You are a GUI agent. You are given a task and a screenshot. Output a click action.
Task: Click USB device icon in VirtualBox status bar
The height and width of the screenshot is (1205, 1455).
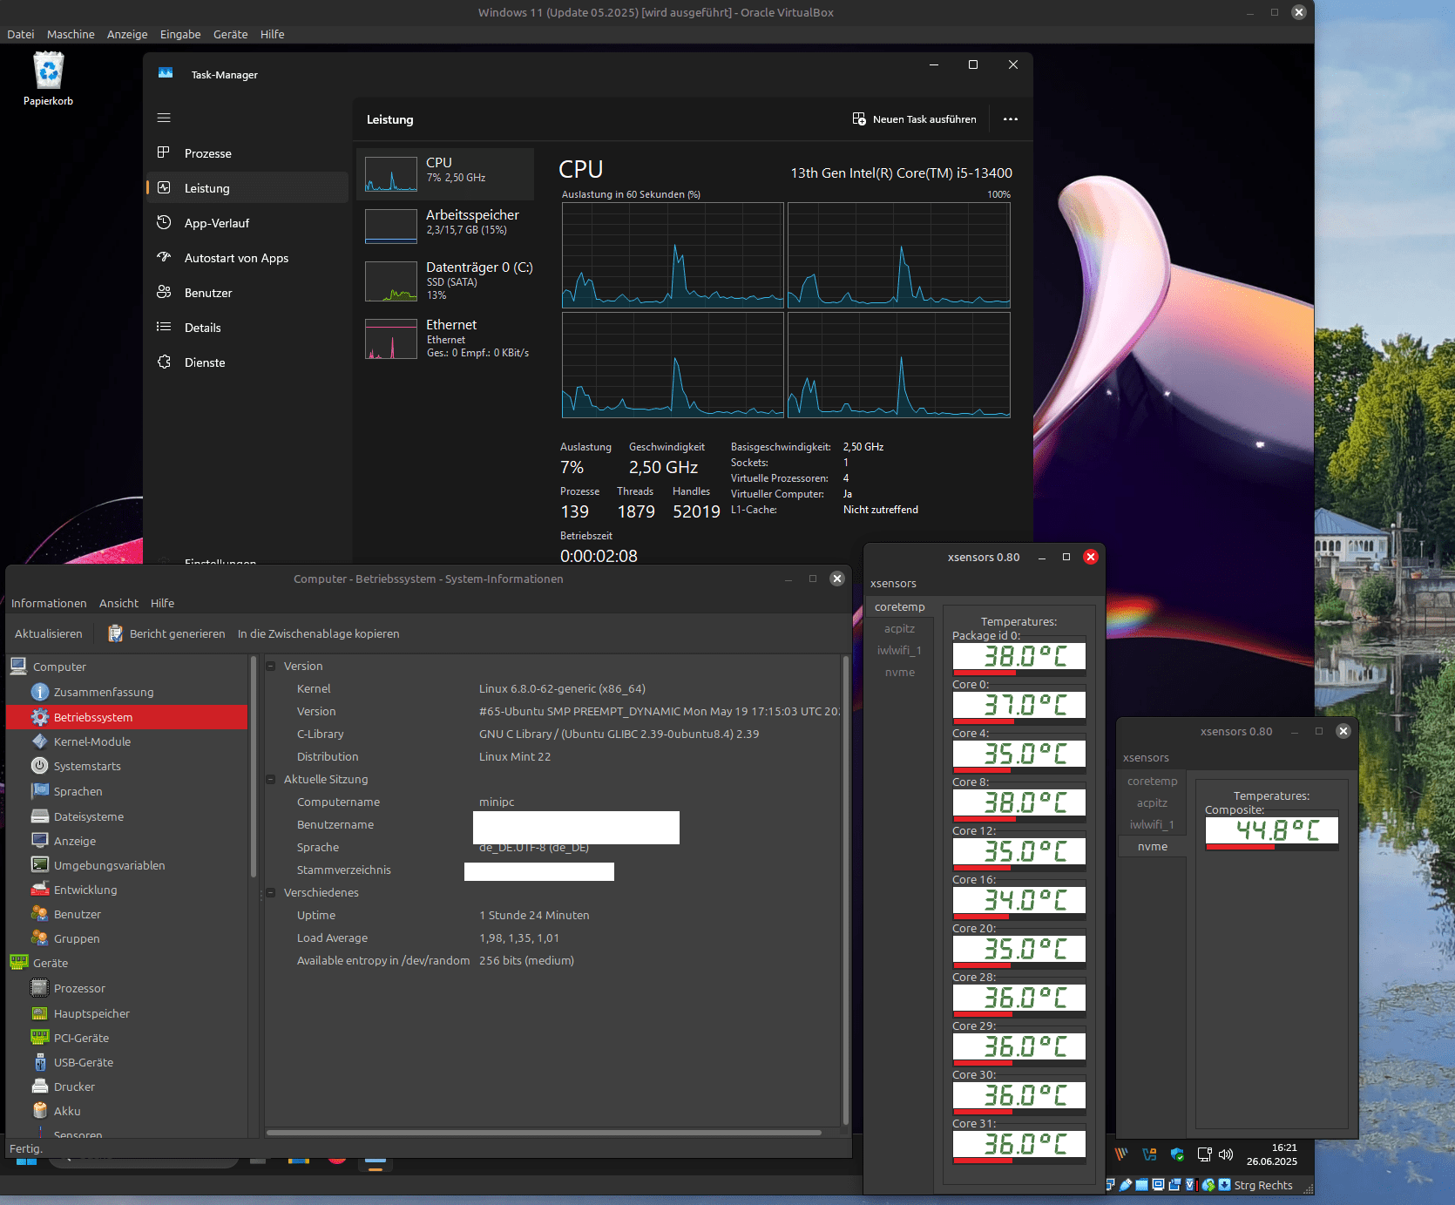coord(1127,1185)
